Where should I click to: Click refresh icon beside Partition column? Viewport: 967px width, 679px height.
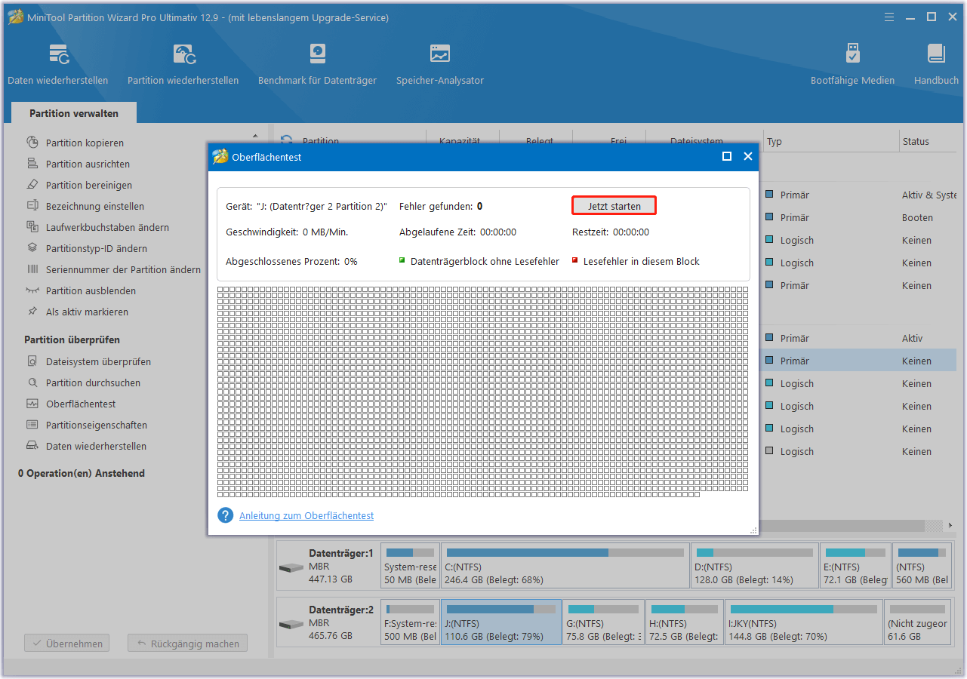point(286,140)
